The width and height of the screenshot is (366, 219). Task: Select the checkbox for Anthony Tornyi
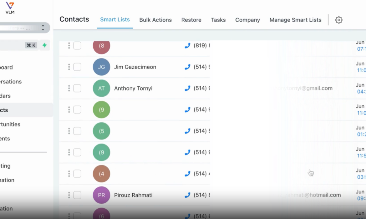tap(77, 88)
